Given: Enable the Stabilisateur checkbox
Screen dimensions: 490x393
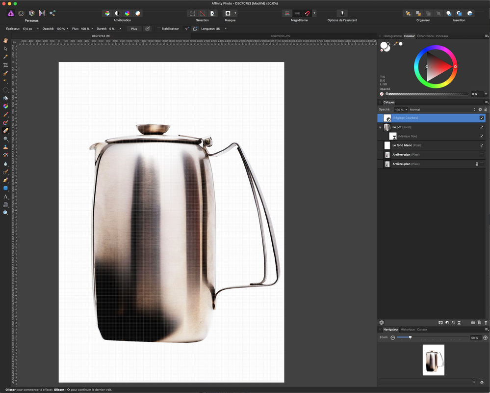Looking at the screenshot, I should [x=159, y=29].
